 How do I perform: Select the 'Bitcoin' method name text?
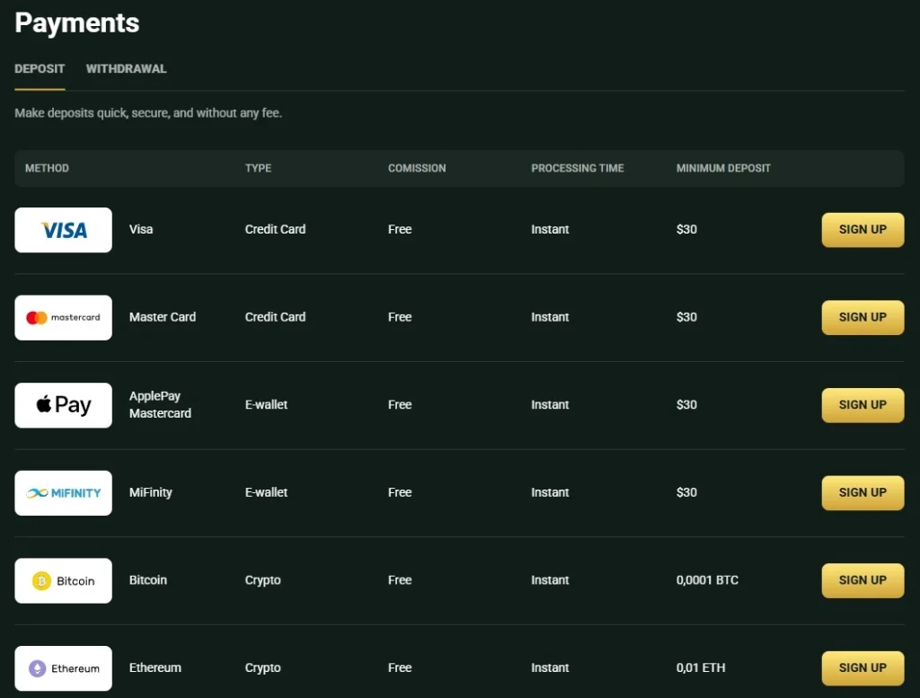(148, 580)
